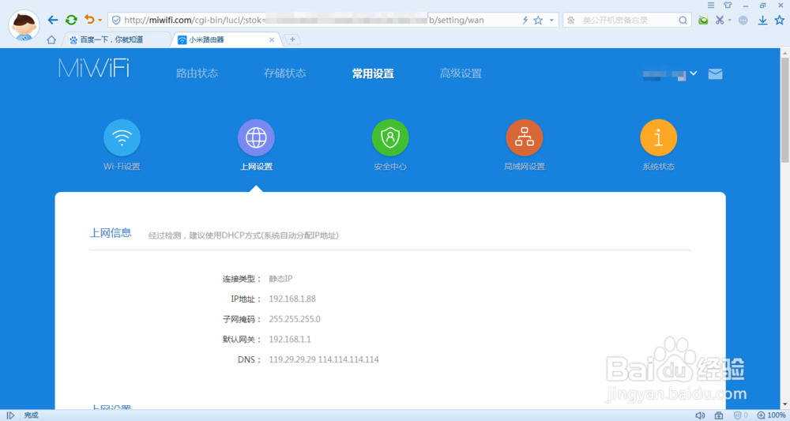Click the status bar speaker icon
This screenshot has height=421, width=790.
point(700,415)
